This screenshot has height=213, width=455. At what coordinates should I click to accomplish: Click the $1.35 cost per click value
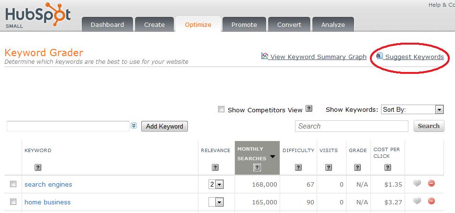[393, 185]
